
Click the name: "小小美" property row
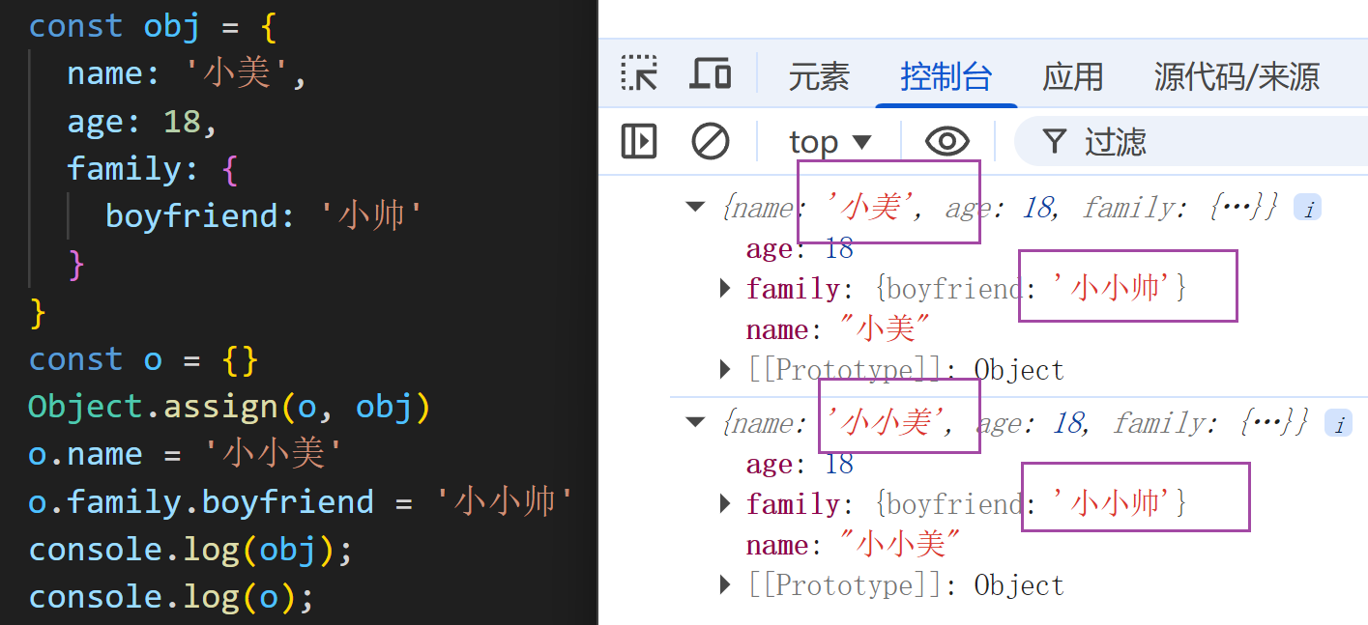(x=855, y=546)
